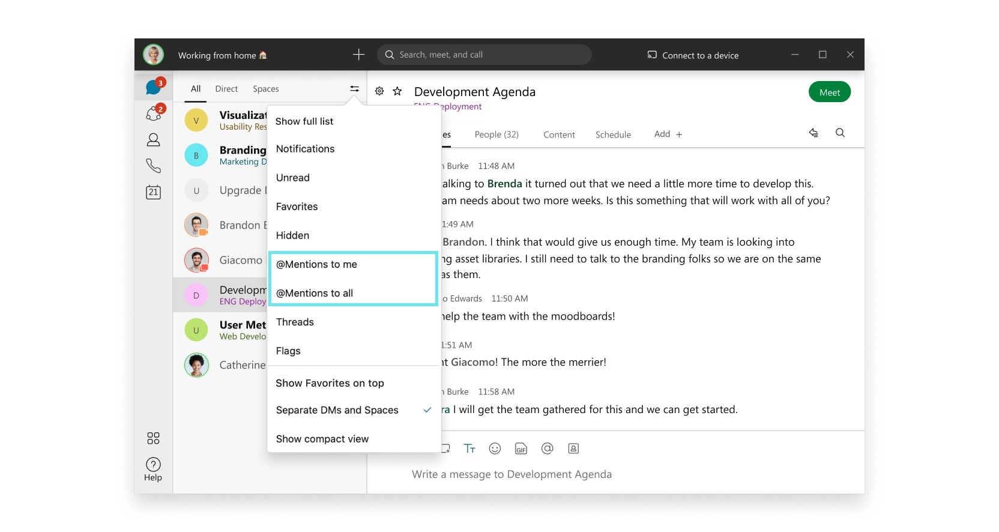Open the GIF picker

(521, 449)
